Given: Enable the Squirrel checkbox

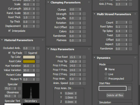Looking at the screenshot, I should pos(26,53).
